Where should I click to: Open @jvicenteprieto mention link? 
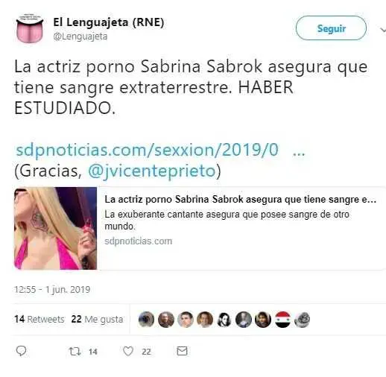152,171
